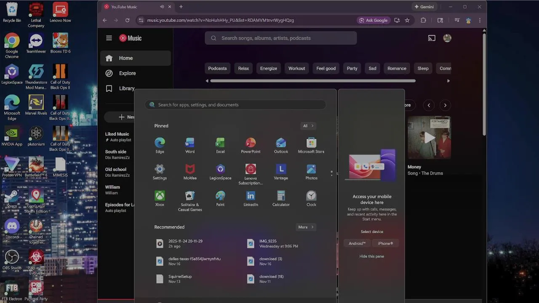Open Gemini button in Chrome title bar
The height and width of the screenshot is (303, 539).
click(x=424, y=7)
